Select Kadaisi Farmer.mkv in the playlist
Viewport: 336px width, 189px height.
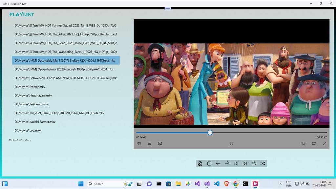(x=66, y=122)
